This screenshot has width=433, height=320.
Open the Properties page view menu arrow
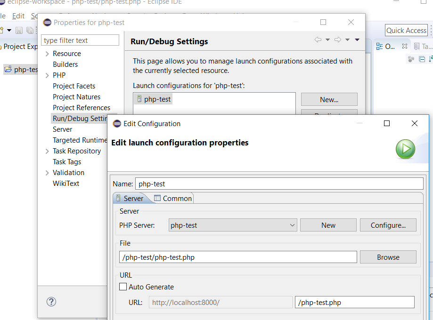pyautogui.click(x=357, y=40)
